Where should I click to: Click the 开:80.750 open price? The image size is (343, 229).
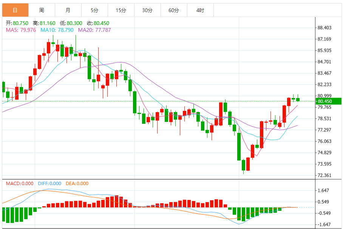click(17, 23)
